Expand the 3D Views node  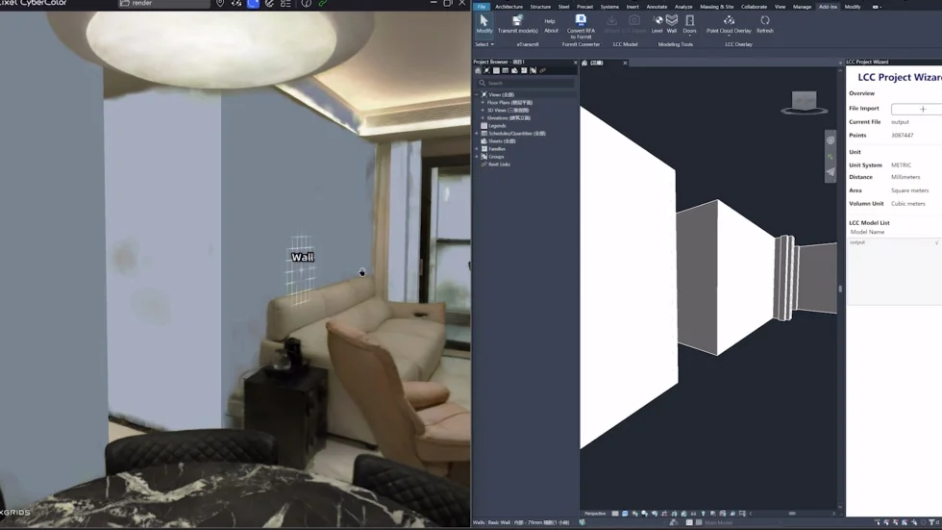tap(483, 111)
